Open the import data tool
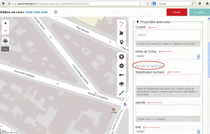210x134 pixels. click(x=121, y=57)
